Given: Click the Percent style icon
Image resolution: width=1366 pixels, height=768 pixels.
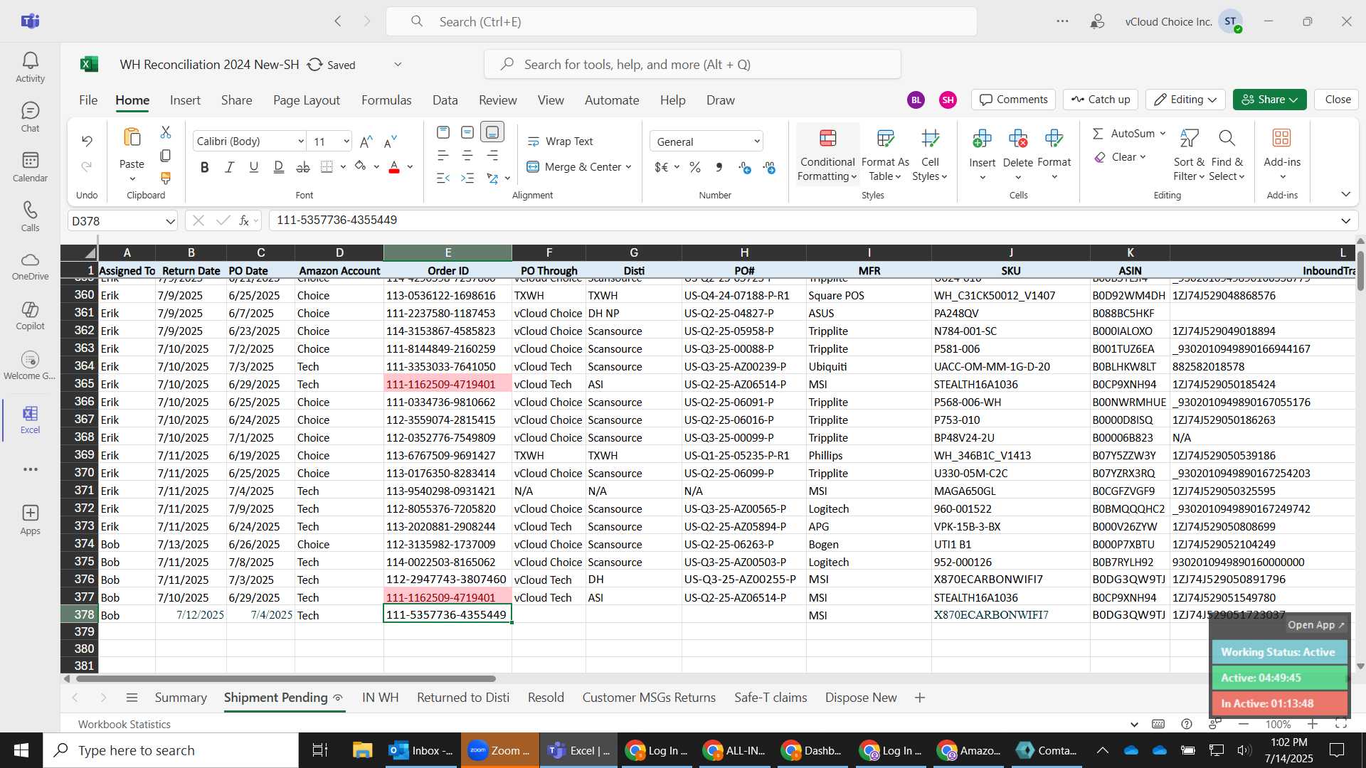Looking at the screenshot, I should pyautogui.click(x=695, y=167).
